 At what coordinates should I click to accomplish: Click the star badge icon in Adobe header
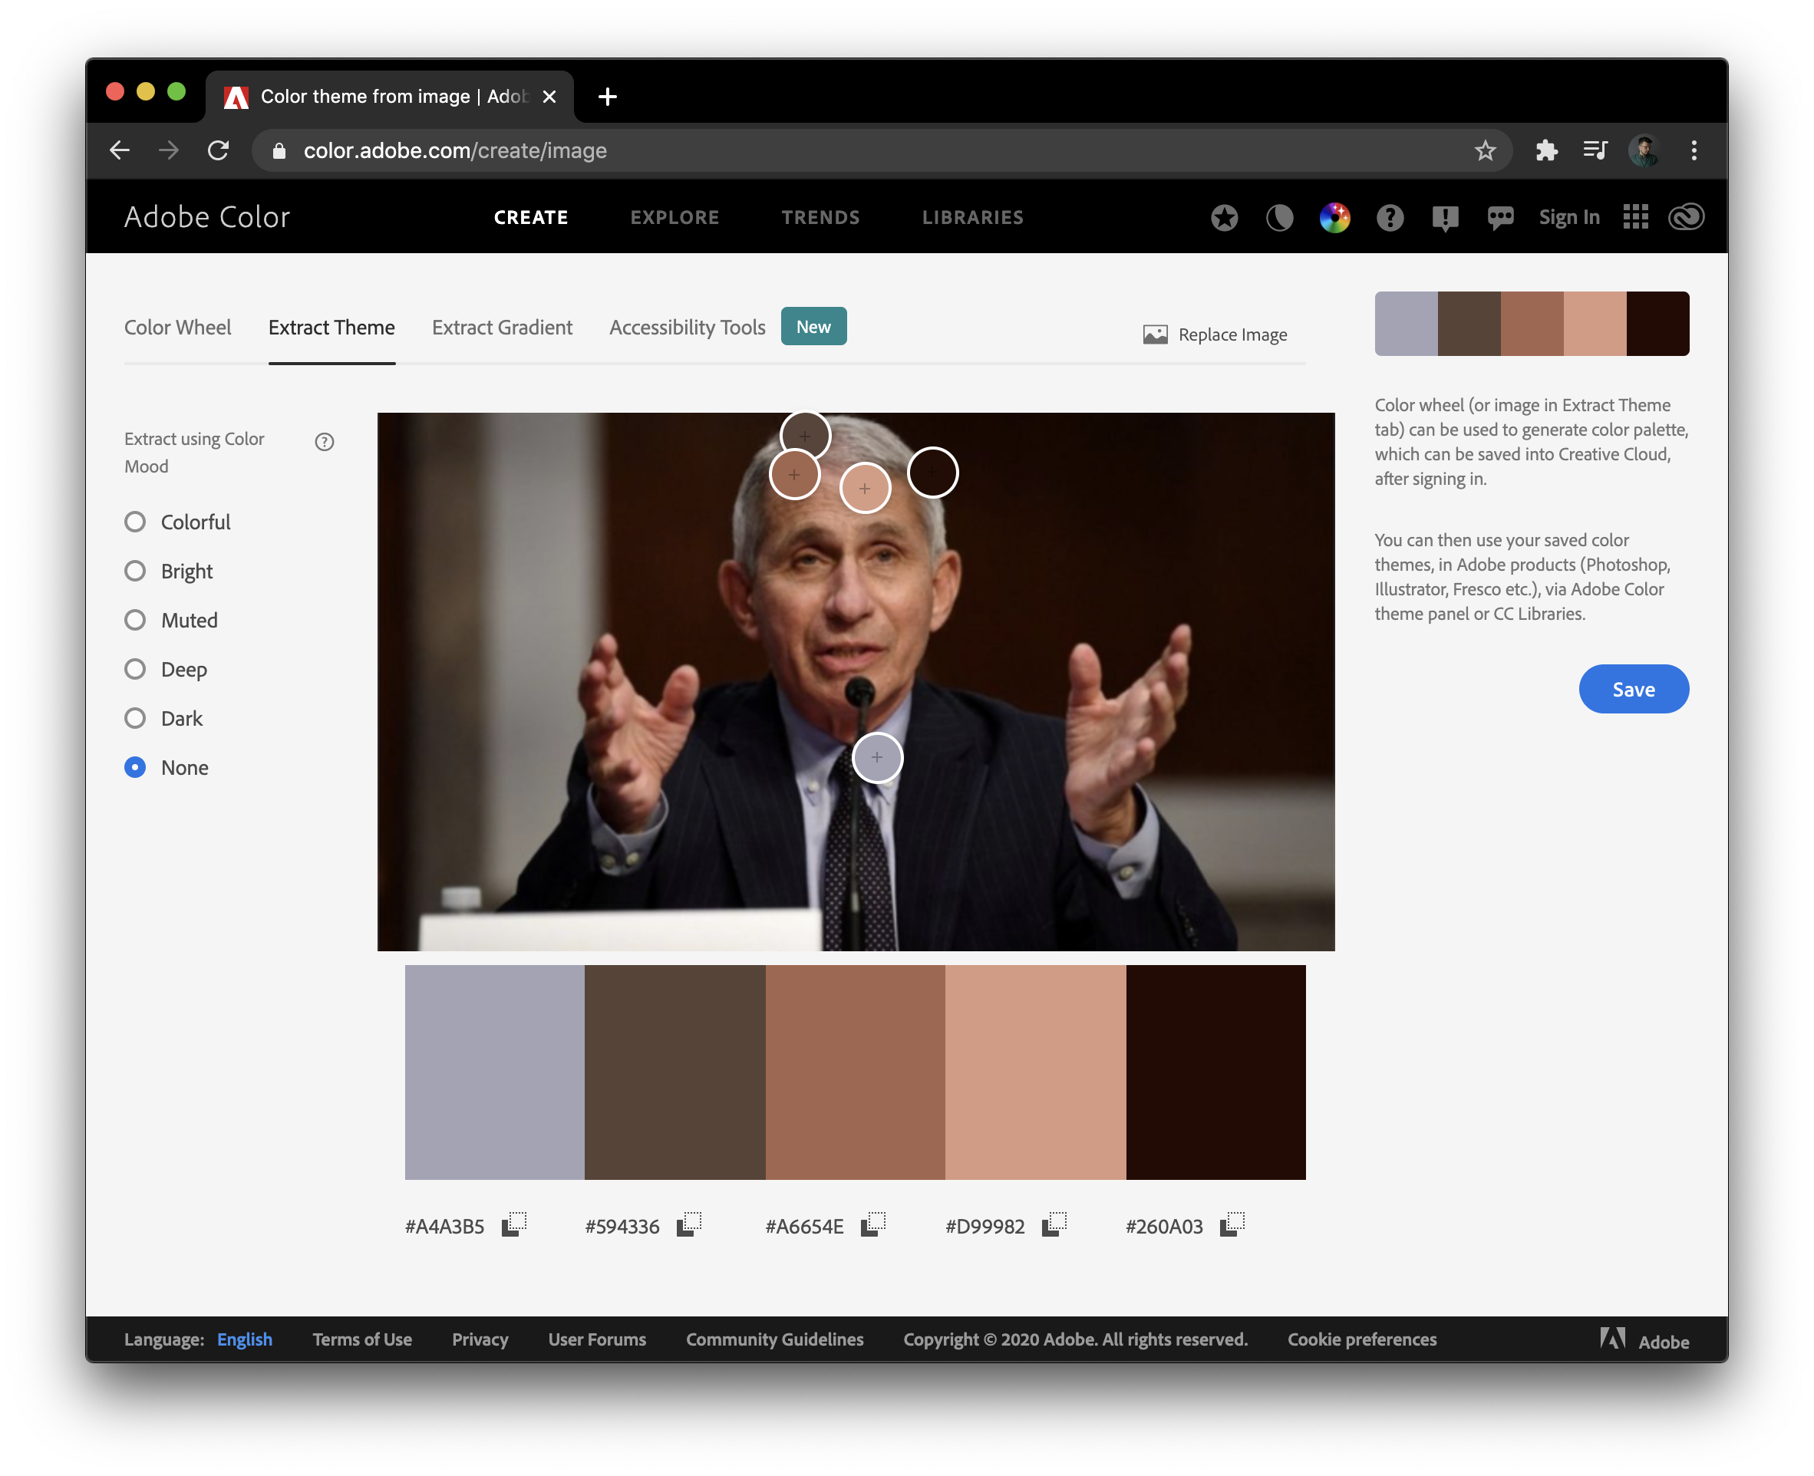1225,218
